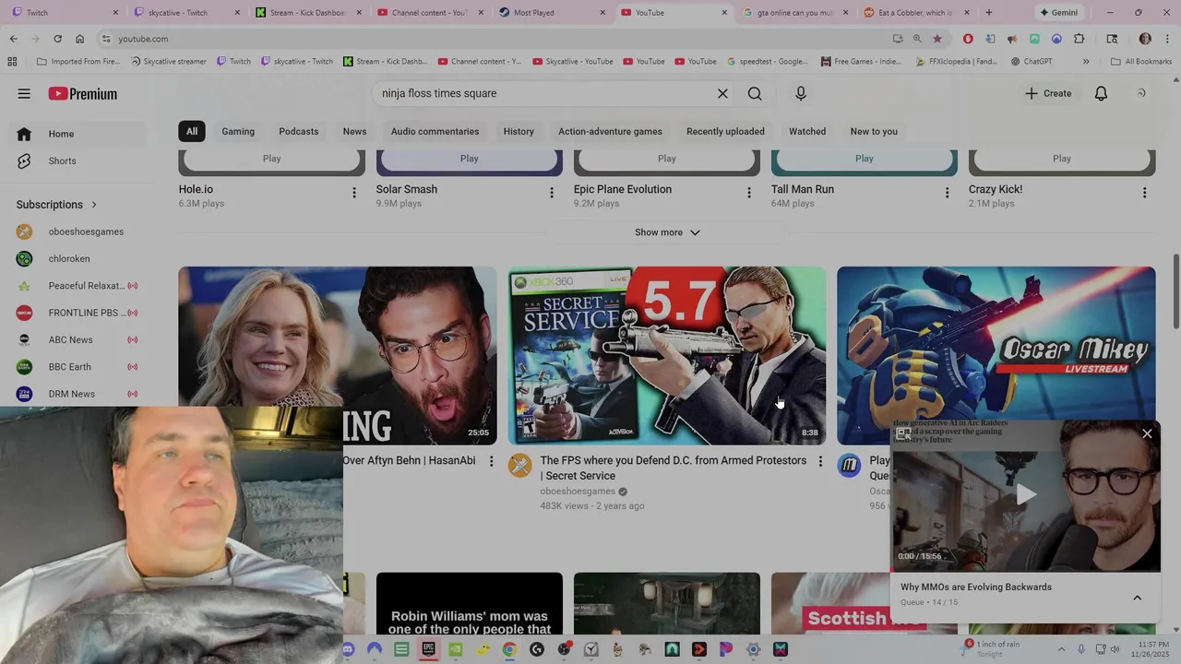This screenshot has height=664, width=1181.
Task: Show hidden system tray icons
Action: [1061, 649]
